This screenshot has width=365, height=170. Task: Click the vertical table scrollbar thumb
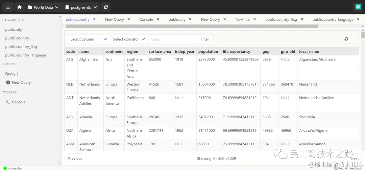[363, 35]
